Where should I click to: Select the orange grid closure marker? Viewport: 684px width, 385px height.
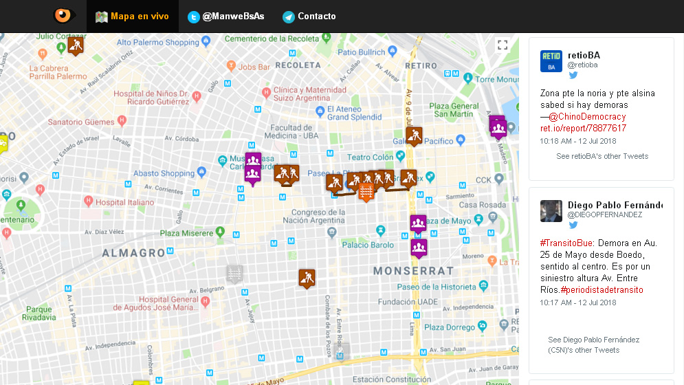[x=366, y=192]
